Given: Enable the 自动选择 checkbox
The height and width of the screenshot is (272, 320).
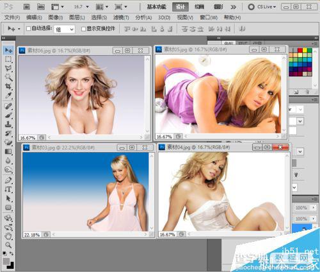Looking at the screenshot, I should 28,28.
